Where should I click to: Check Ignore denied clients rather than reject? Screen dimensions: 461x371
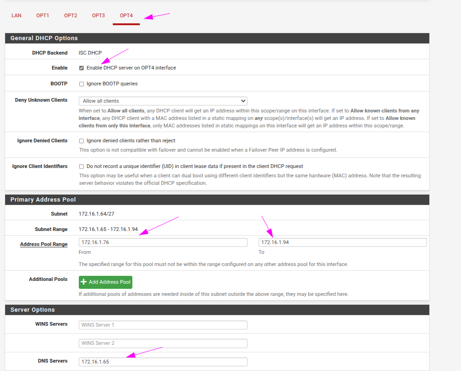click(x=82, y=141)
